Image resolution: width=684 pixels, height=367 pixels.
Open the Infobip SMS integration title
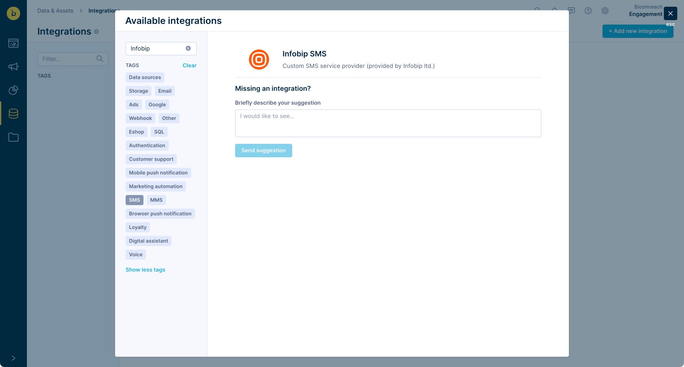[x=304, y=54]
